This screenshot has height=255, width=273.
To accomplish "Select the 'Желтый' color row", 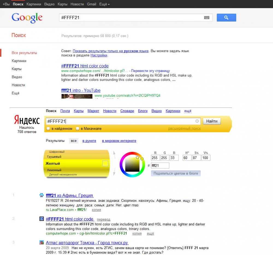I will point(76,164).
